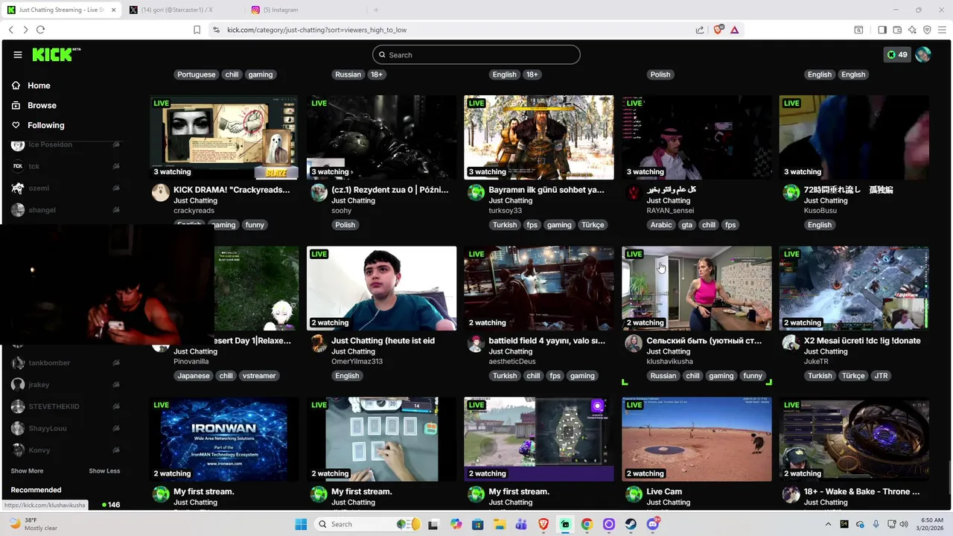This screenshot has width=953, height=536.
Task: Close the Just Chatting Streaming tab
Action: point(112,10)
